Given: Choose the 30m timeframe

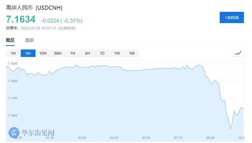Looking at the screenshot, I should click(x=58, y=53).
